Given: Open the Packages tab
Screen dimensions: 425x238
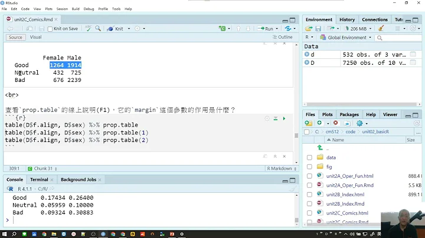Looking at the screenshot, I should tap(349, 114).
